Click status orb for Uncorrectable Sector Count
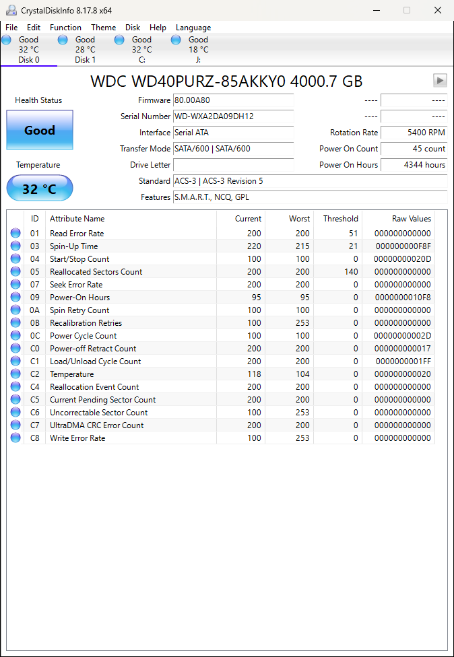 15,412
